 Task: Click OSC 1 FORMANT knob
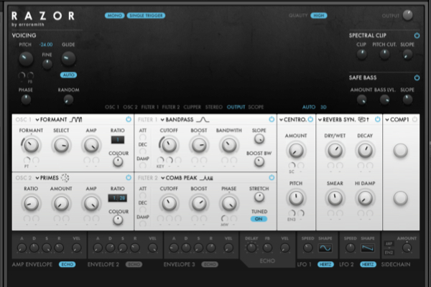point(31,145)
